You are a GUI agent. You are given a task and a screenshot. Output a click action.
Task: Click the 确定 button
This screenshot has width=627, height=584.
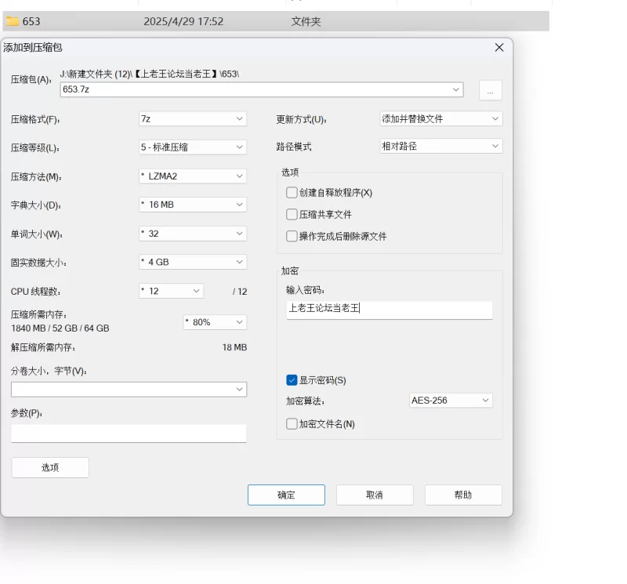click(286, 495)
